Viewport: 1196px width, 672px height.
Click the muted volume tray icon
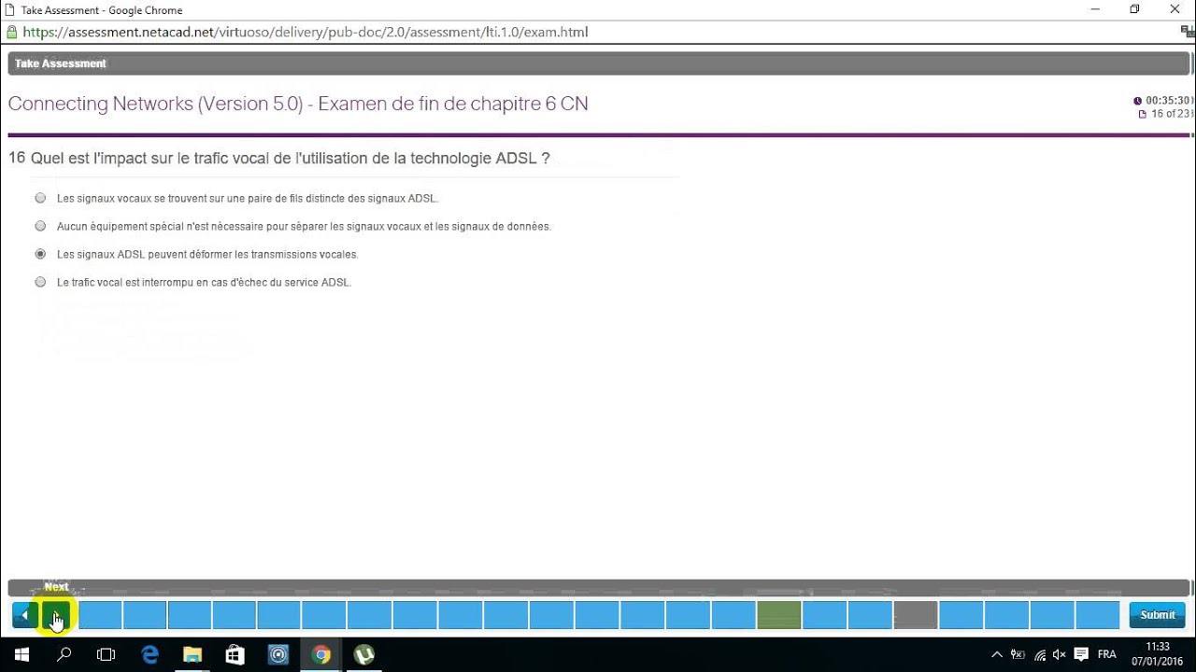coord(1061,654)
